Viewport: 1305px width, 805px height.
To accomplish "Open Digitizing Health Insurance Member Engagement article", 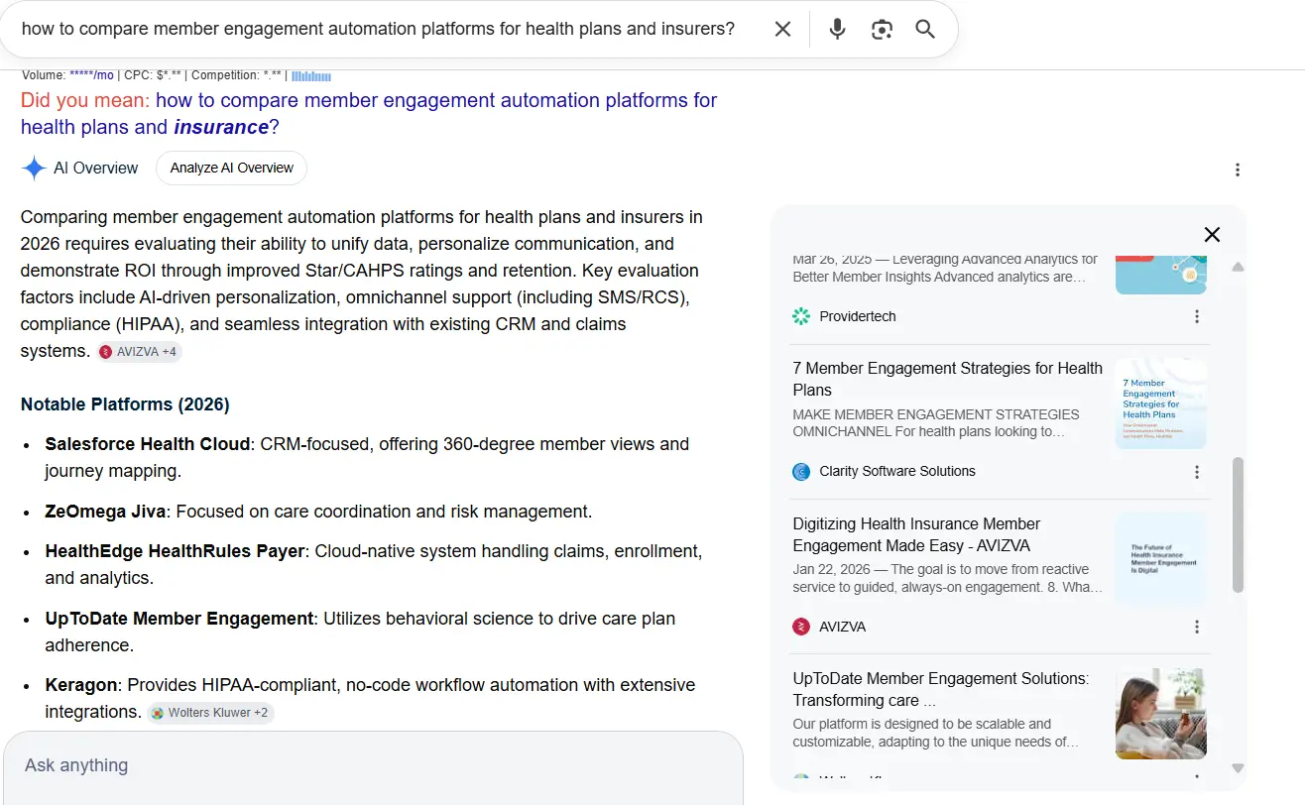I will [x=916, y=534].
